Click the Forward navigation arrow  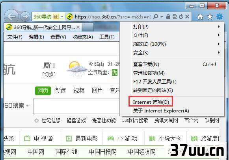click(25, 17)
